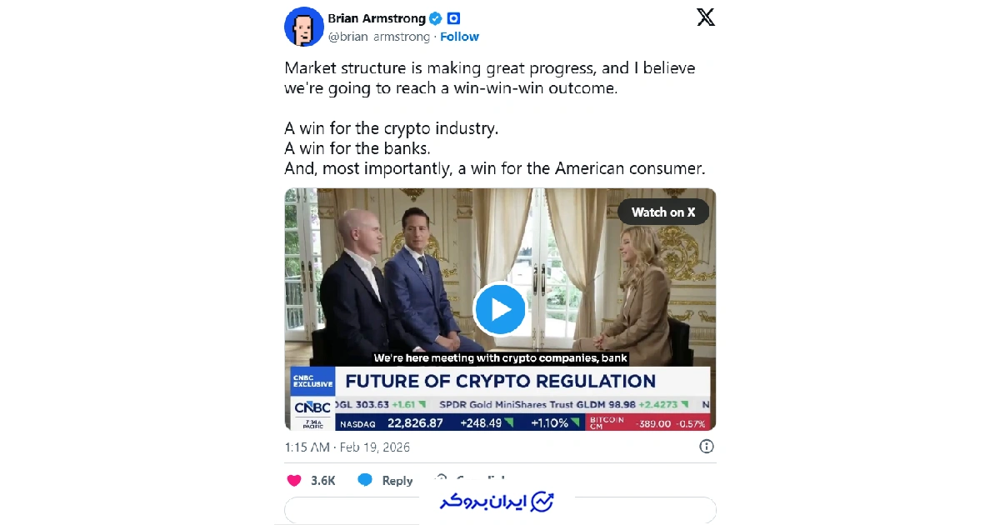The height and width of the screenshot is (525, 1000).
Task: Open the 1:15 AM Feb 19, 2026 timestamp
Action: pyautogui.click(x=347, y=447)
